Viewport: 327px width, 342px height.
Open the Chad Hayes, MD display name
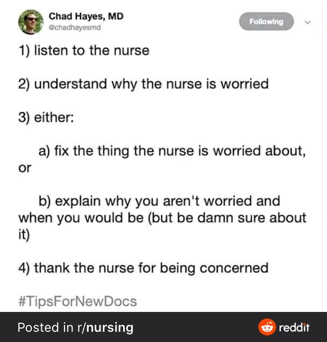pos(86,16)
